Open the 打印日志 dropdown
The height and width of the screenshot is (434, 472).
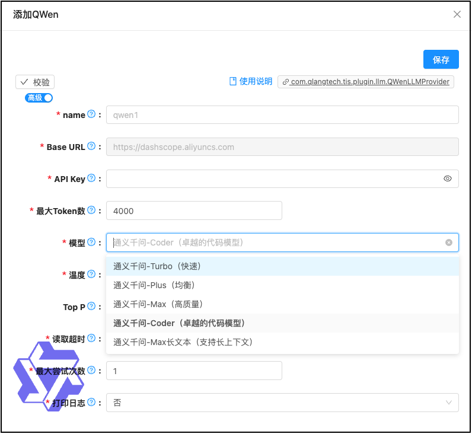[282, 403]
